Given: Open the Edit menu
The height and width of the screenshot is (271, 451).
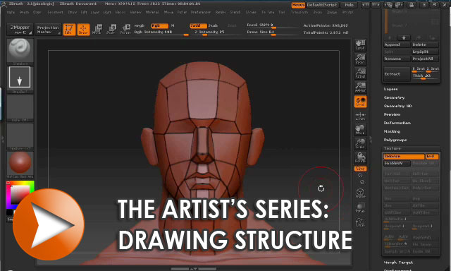Looking at the screenshot, I should click(x=84, y=13).
